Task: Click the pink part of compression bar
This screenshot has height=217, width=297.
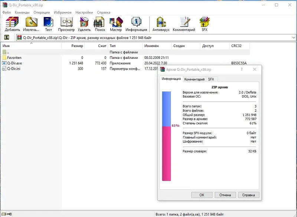Action: (166, 154)
